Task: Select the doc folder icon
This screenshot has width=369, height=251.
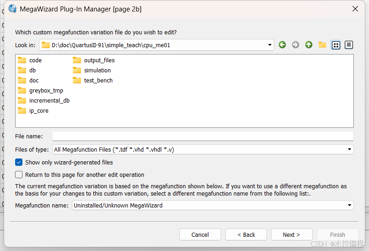Action: tap(22, 80)
